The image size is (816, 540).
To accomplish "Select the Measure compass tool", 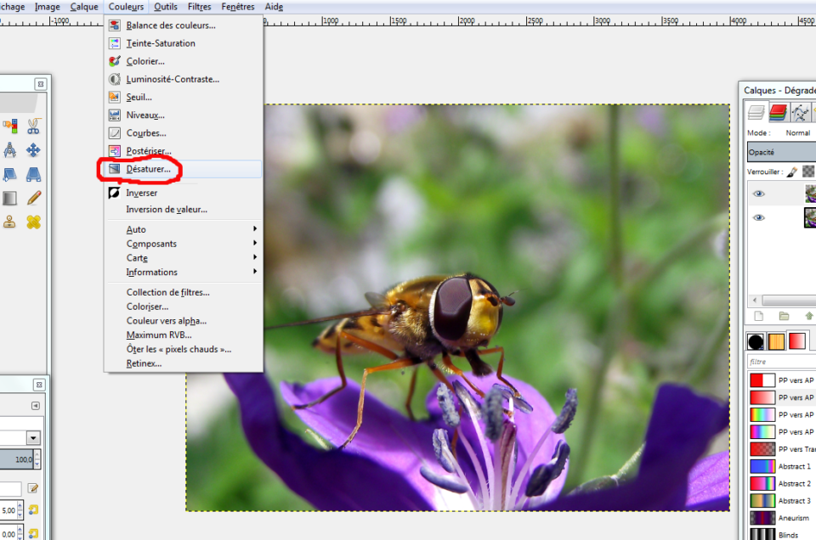I will pyautogui.click(x=10, y=150).
